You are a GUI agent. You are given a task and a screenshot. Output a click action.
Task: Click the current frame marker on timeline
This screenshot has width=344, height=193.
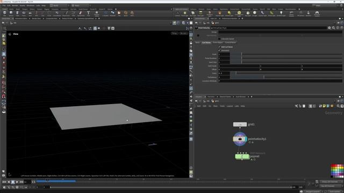point(47,180)
